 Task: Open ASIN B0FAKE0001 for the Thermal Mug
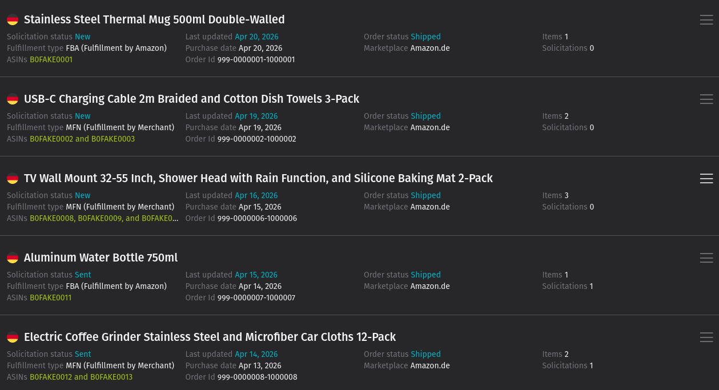tap(51, 59)
